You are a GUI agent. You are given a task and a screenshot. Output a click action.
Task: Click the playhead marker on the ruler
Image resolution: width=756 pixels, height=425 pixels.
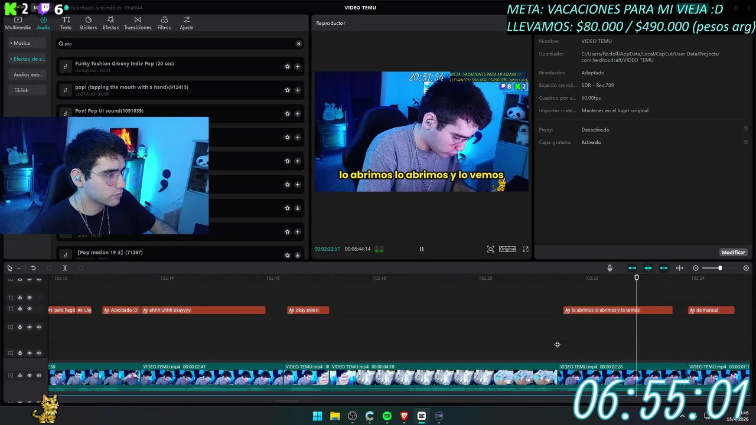pyautogui.click(x=637, y=277)
